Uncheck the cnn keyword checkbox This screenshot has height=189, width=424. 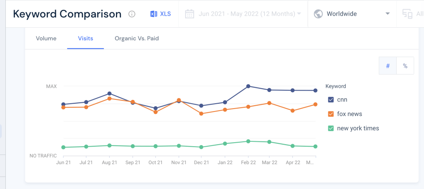[330, 99]
